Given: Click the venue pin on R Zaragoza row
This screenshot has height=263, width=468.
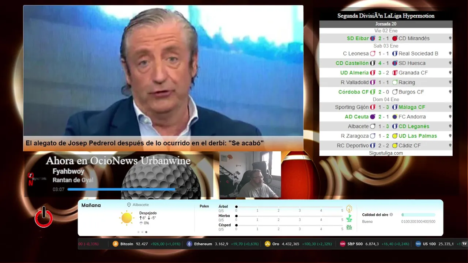Looking at the screenshot, I should pyautogui.click(x=450, y=136).
